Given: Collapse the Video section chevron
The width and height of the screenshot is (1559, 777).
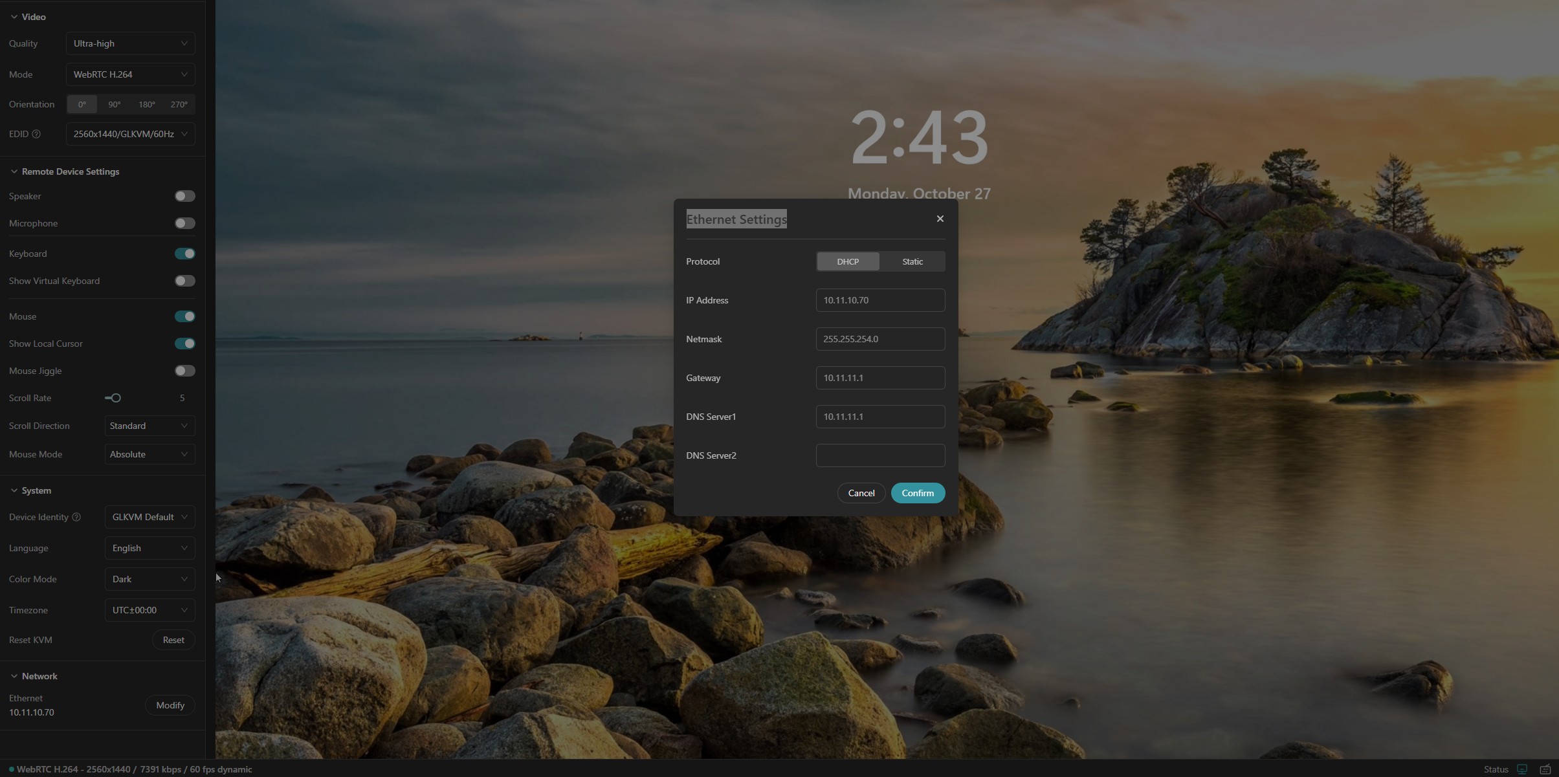Looking at the screenshot, I should point(14,17).
